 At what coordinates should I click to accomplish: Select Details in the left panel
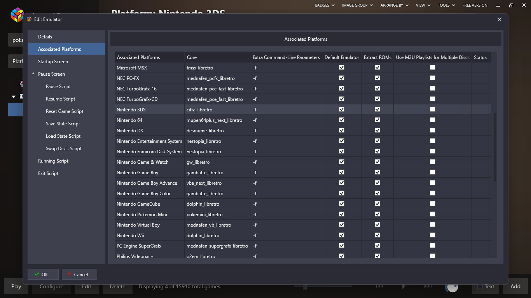click(66, 36)
